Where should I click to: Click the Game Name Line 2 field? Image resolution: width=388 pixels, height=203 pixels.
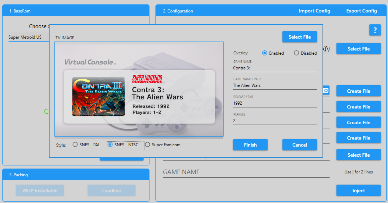tap(274, 85)
